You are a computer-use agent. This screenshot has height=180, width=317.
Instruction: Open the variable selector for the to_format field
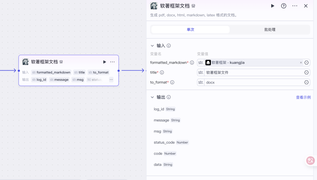306,82
